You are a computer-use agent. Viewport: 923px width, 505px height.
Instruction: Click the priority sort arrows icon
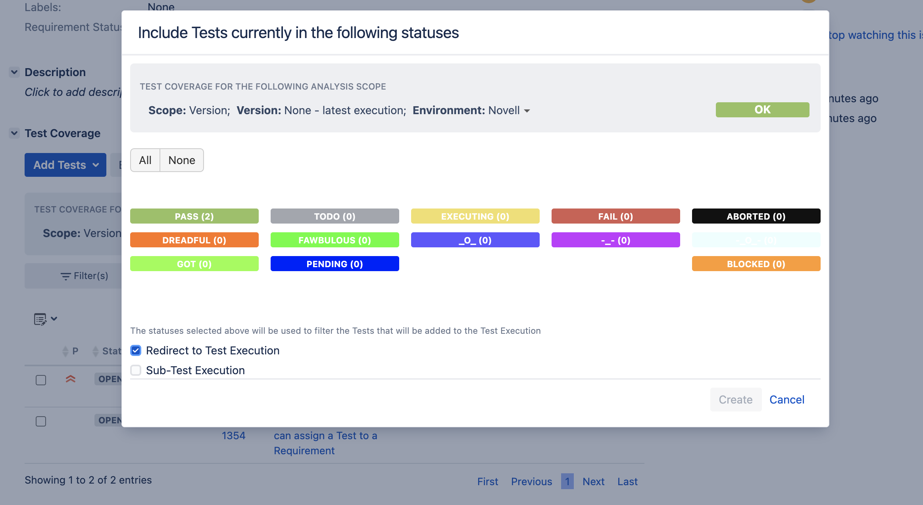click(x=65, y=351)
